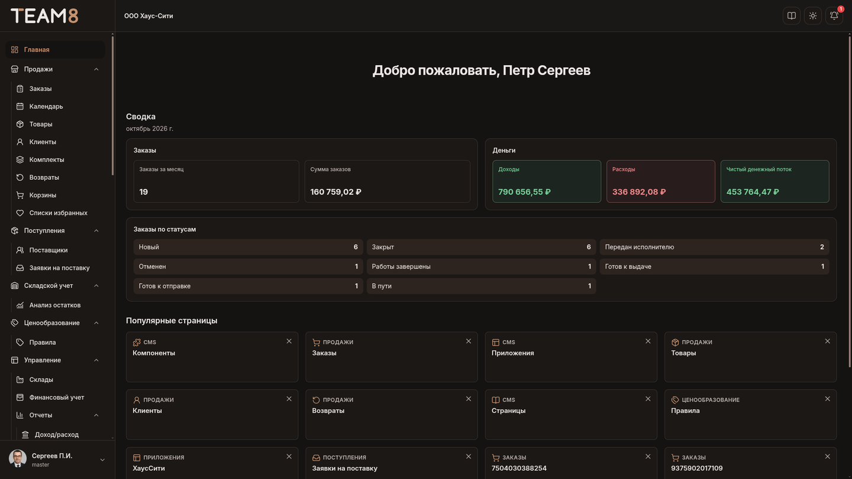Click the Новый order status row
Viewport: 852px width, 479px height.
coord(248,247)
